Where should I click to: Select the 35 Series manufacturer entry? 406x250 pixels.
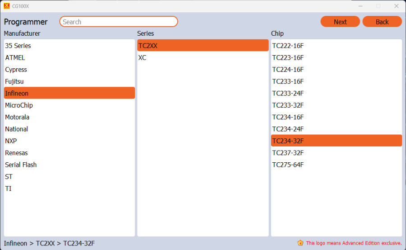tap(18, 46)
